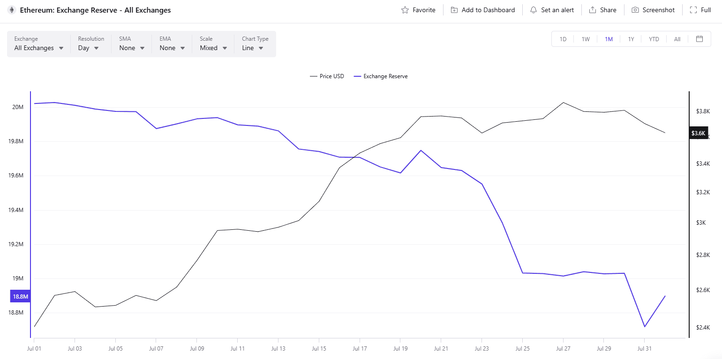Click the Set an alert bell icon

(534, 10)
